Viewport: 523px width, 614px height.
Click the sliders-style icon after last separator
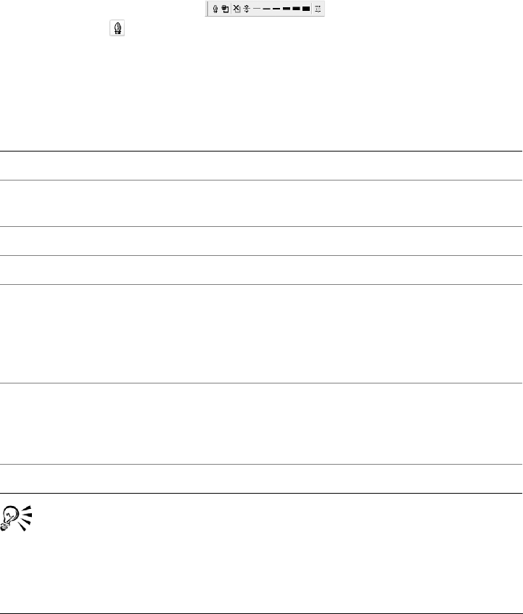click(318, 9)
